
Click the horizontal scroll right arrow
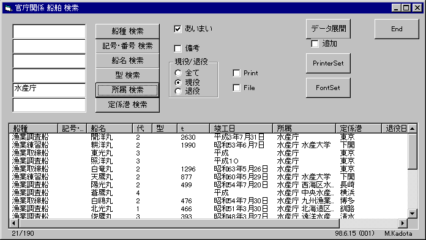(403, 223)
